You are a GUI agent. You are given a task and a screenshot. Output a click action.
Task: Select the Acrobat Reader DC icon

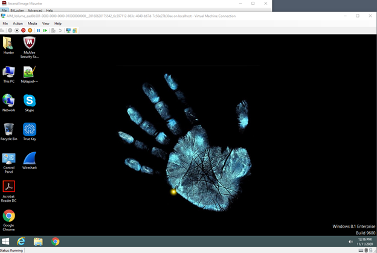coord(8,191)
